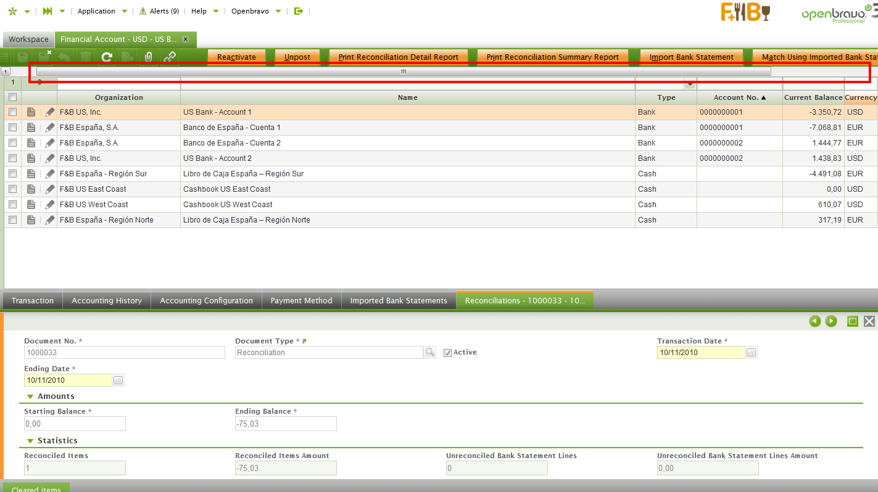Open form view for US Bank - Account 1

click(x=31, y=112)
